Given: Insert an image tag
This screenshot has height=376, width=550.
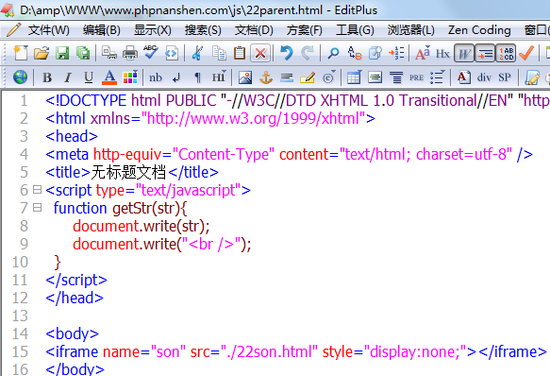Looking at the screenshot, I should (245, 77).
